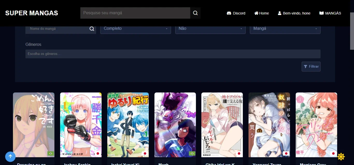The image size is (354, 165).
Task: Click the Japan flag on Marriage Gray cover
Action: coord(333,154)
